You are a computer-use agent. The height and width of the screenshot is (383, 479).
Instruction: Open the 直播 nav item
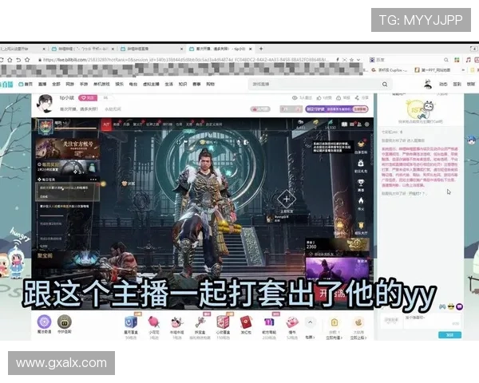point(42,84)
